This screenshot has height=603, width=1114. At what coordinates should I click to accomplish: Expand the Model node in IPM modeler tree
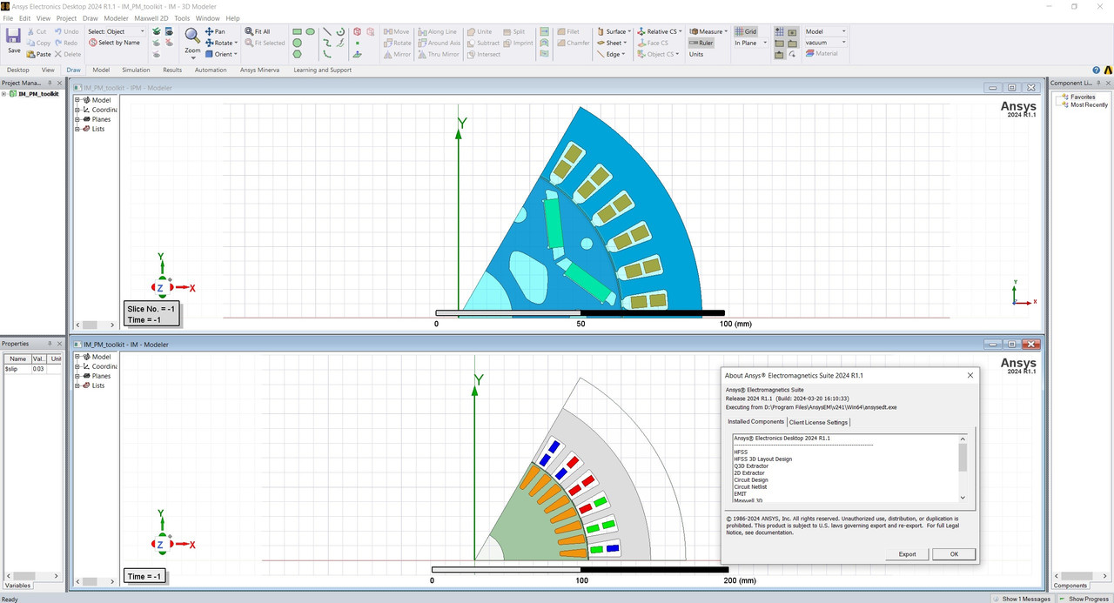tap(77, 100)
